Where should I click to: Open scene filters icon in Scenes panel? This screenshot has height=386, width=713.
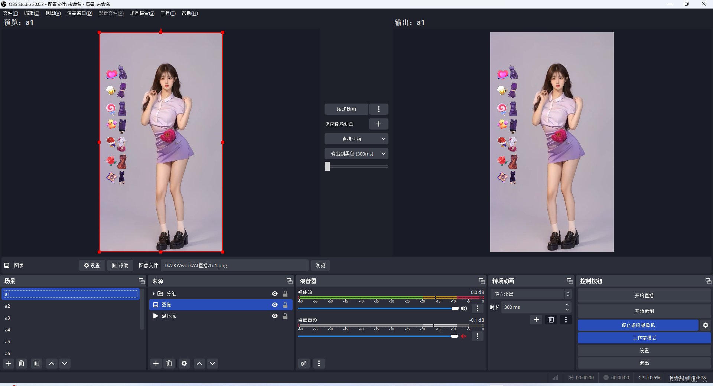[x=36, y=363]
